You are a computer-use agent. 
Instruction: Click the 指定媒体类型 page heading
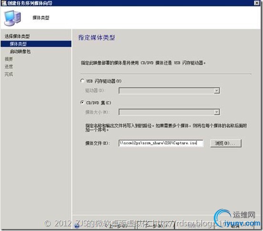click(x=96, y=38)
